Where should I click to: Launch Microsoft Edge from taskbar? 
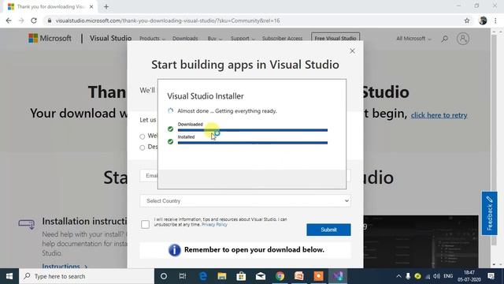click(x=203, y=276)
